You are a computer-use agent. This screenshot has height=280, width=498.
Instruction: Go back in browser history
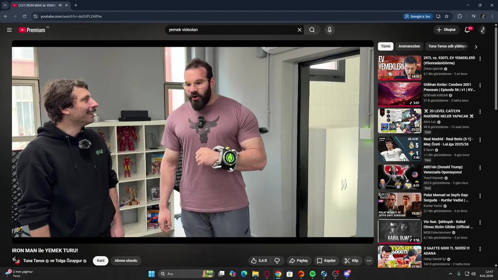click(x=5, y=16)
